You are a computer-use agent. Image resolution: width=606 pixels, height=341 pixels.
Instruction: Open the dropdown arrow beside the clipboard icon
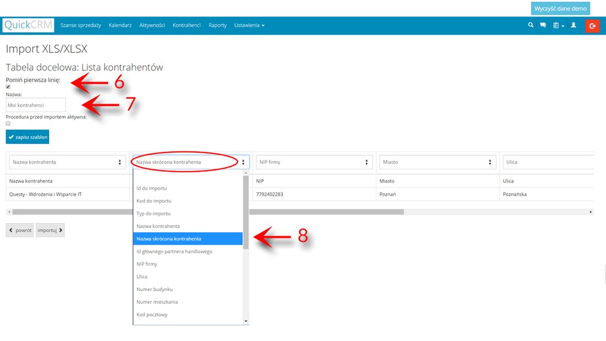coord(564,25)
